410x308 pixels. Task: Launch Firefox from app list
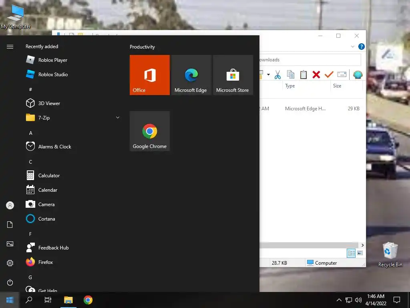[73, 262]
